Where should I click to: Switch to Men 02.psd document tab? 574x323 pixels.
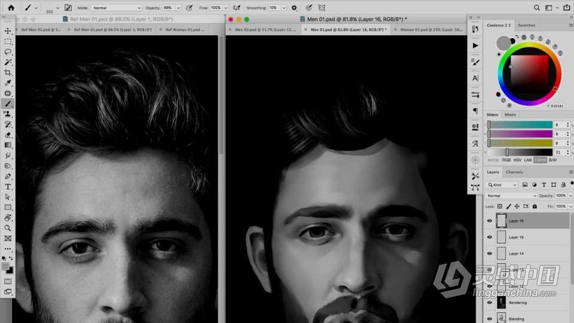click(x=265, y=29)
